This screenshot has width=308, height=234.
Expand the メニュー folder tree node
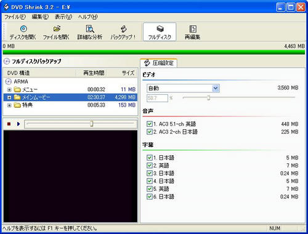point(9,90)
